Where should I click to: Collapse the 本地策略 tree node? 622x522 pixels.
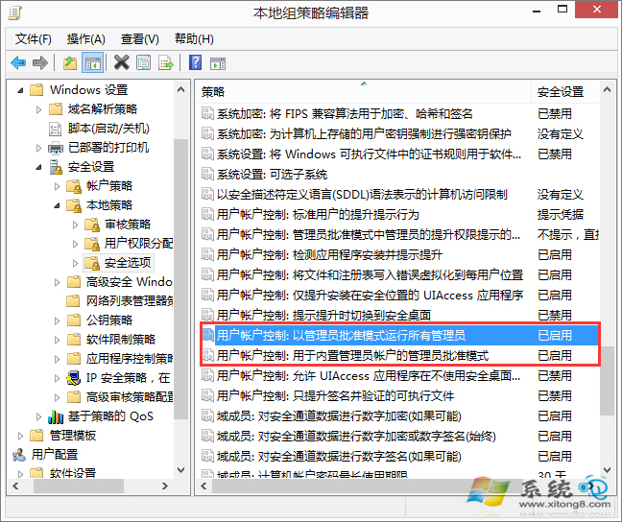click(57, 205)
